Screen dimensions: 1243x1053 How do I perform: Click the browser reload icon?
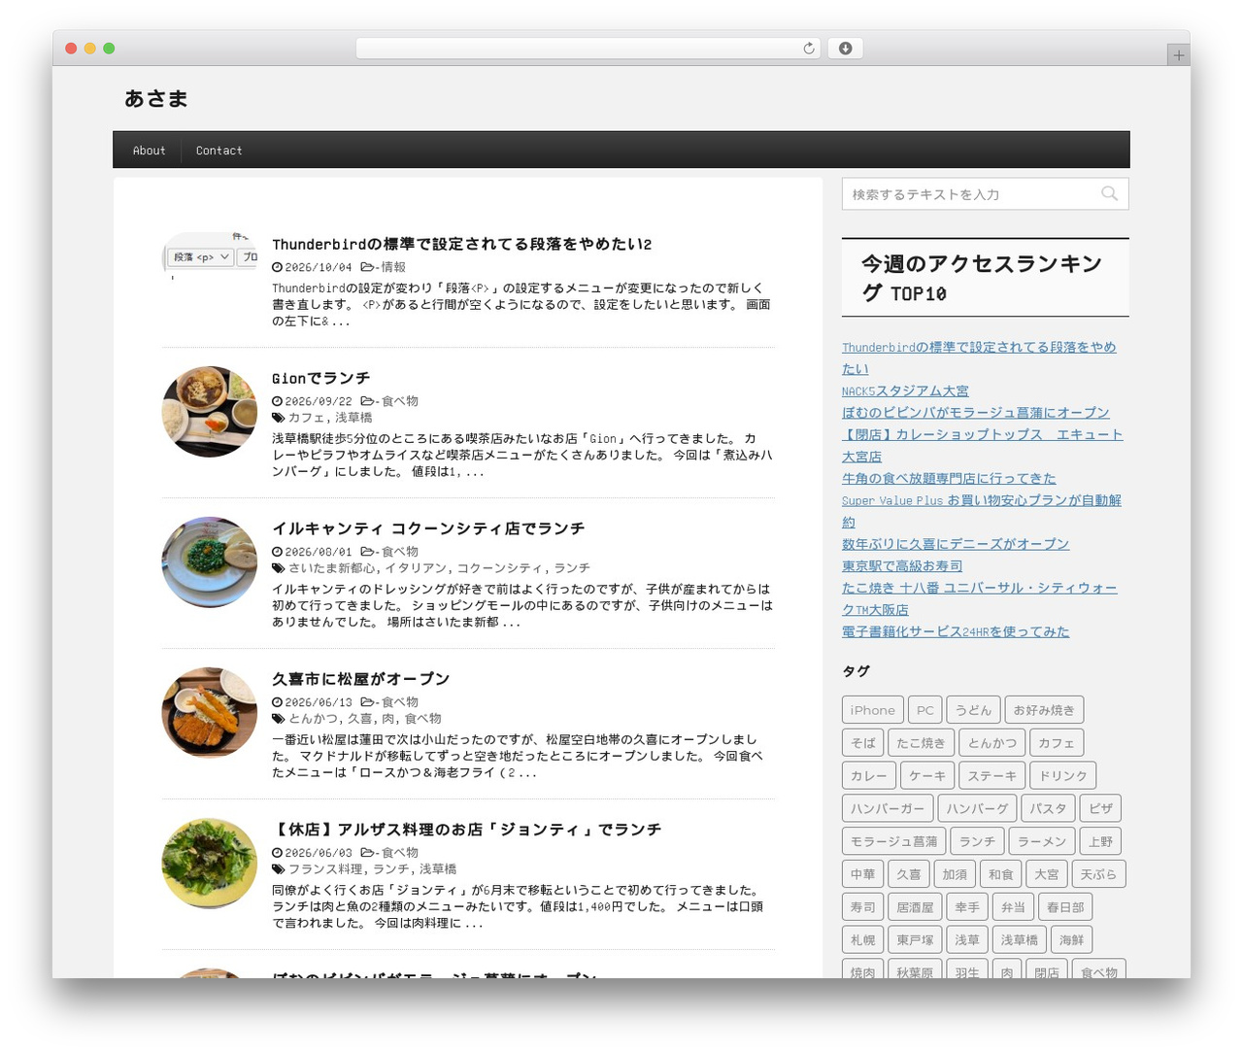[808, 49]
